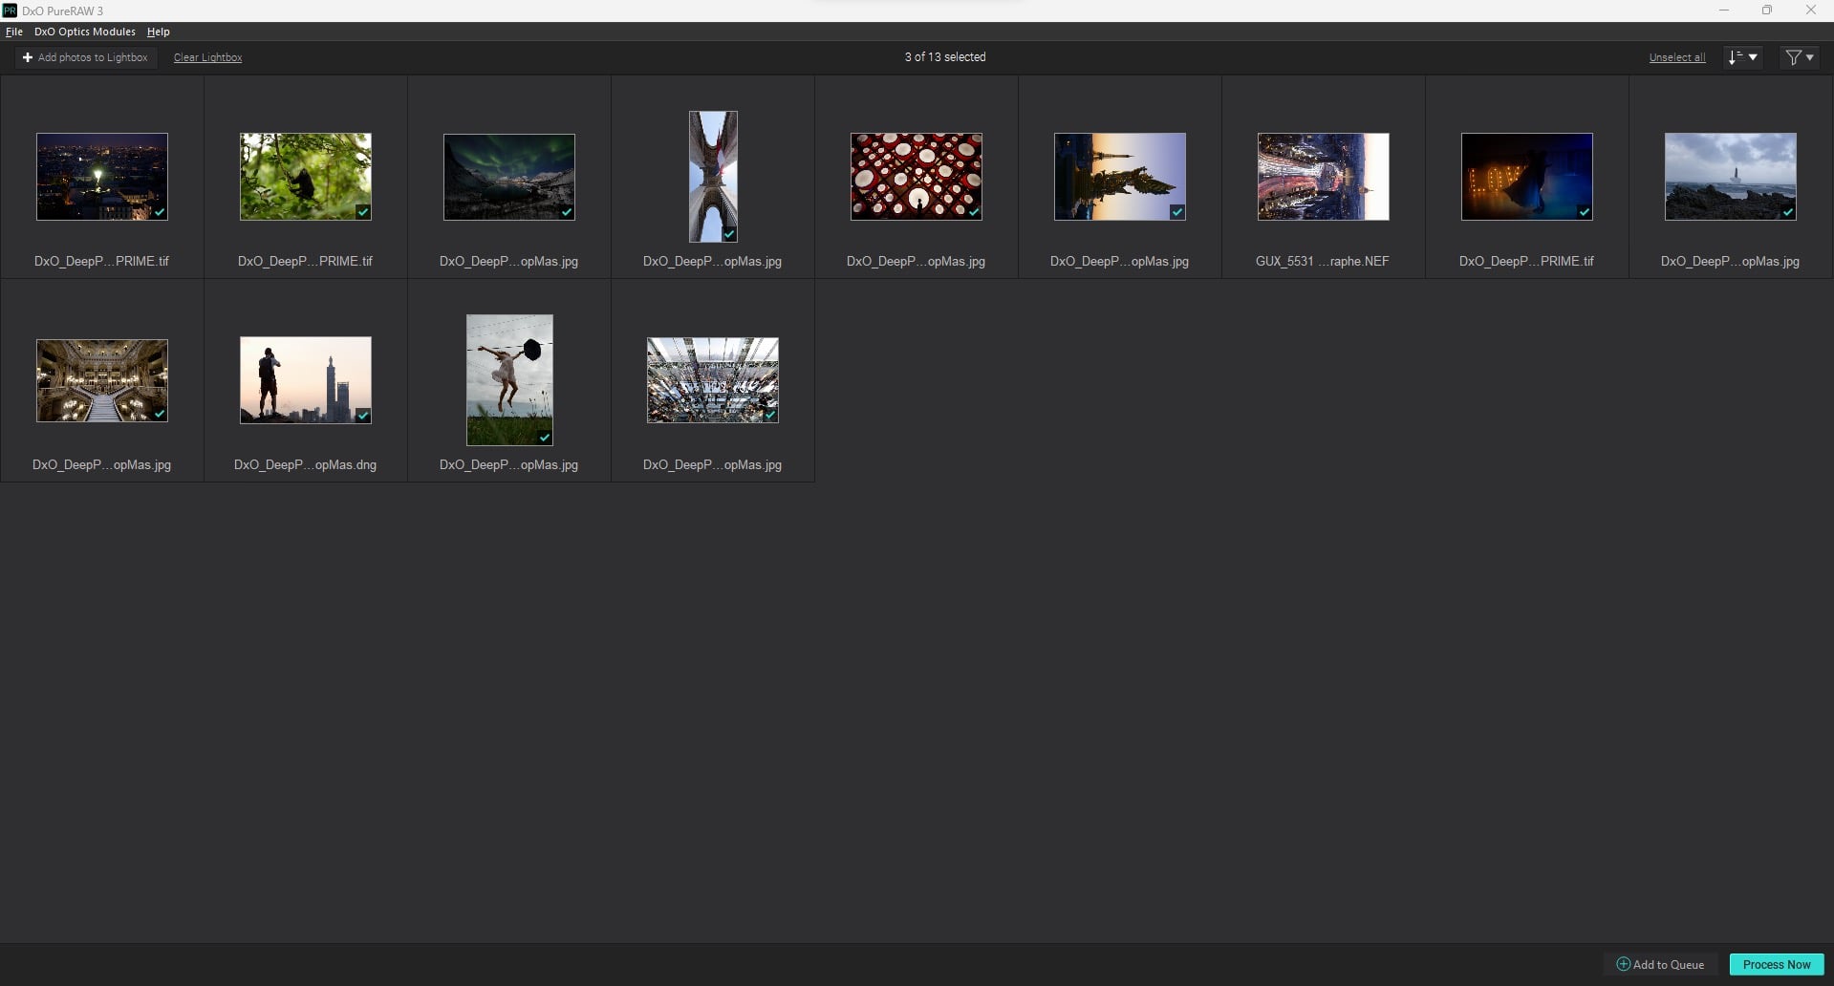Open the Help menu
This screenshot has height=986, width=1834.
159,32
